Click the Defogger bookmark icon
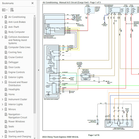 [x=6, y=62]
